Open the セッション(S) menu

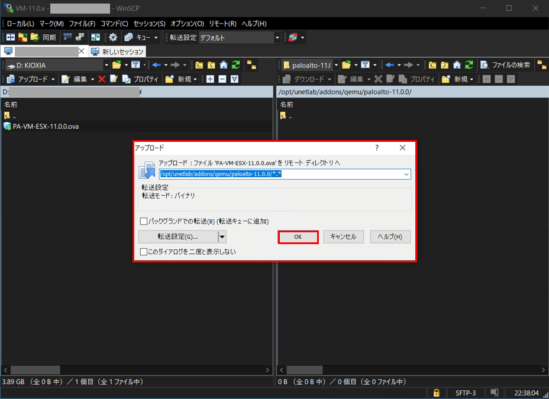coord(149,24)
